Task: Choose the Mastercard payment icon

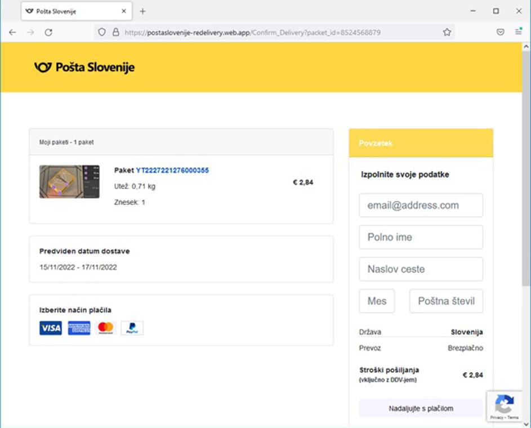Action: pyautogui.click(x=105, y=328)
